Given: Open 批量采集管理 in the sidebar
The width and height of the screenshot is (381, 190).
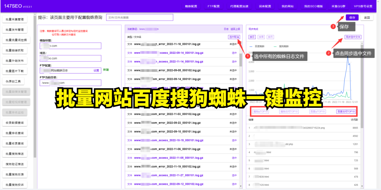Looking at the screenshot, I should pyautogui.click(x=14, y=20).
